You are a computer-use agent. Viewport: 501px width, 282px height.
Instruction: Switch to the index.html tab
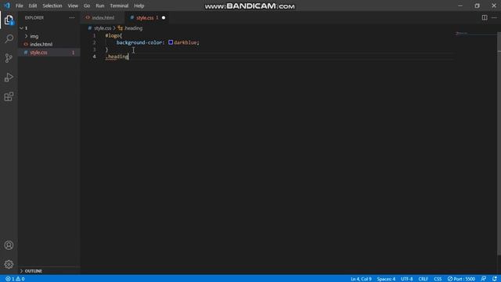tap(103, 17)
